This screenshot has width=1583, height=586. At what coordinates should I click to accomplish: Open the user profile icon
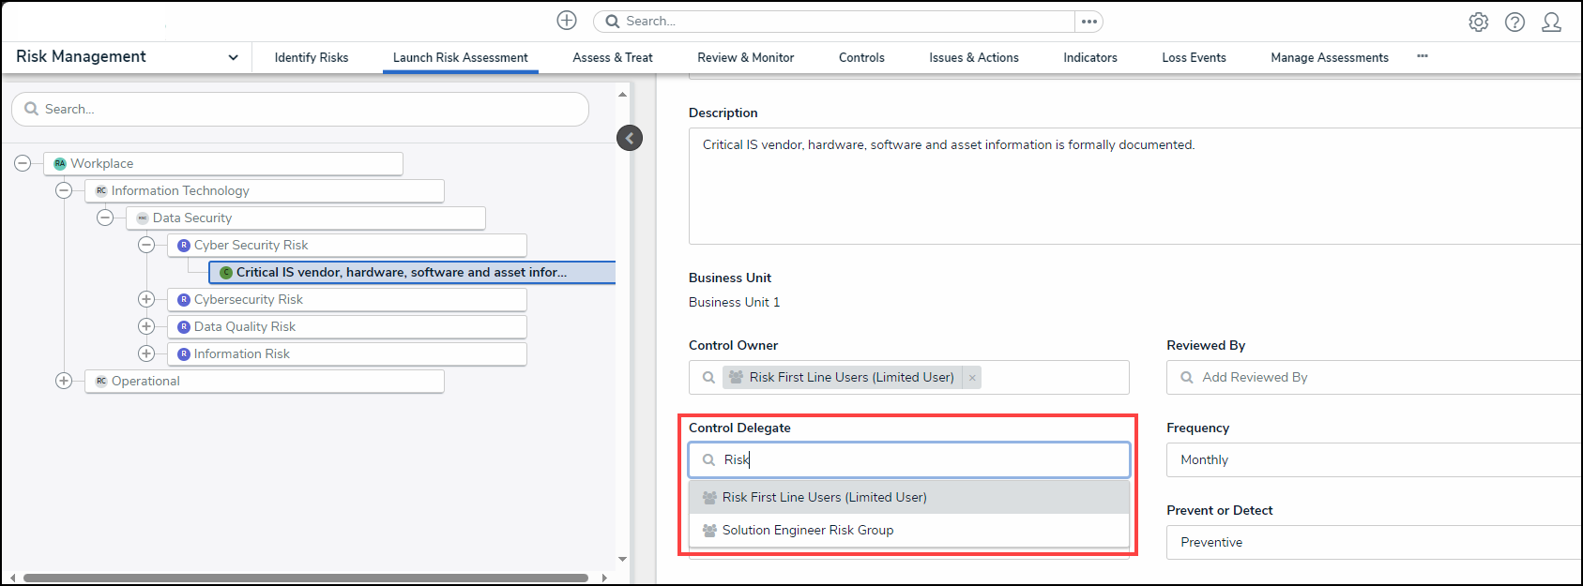click(x=1551, y=23)
